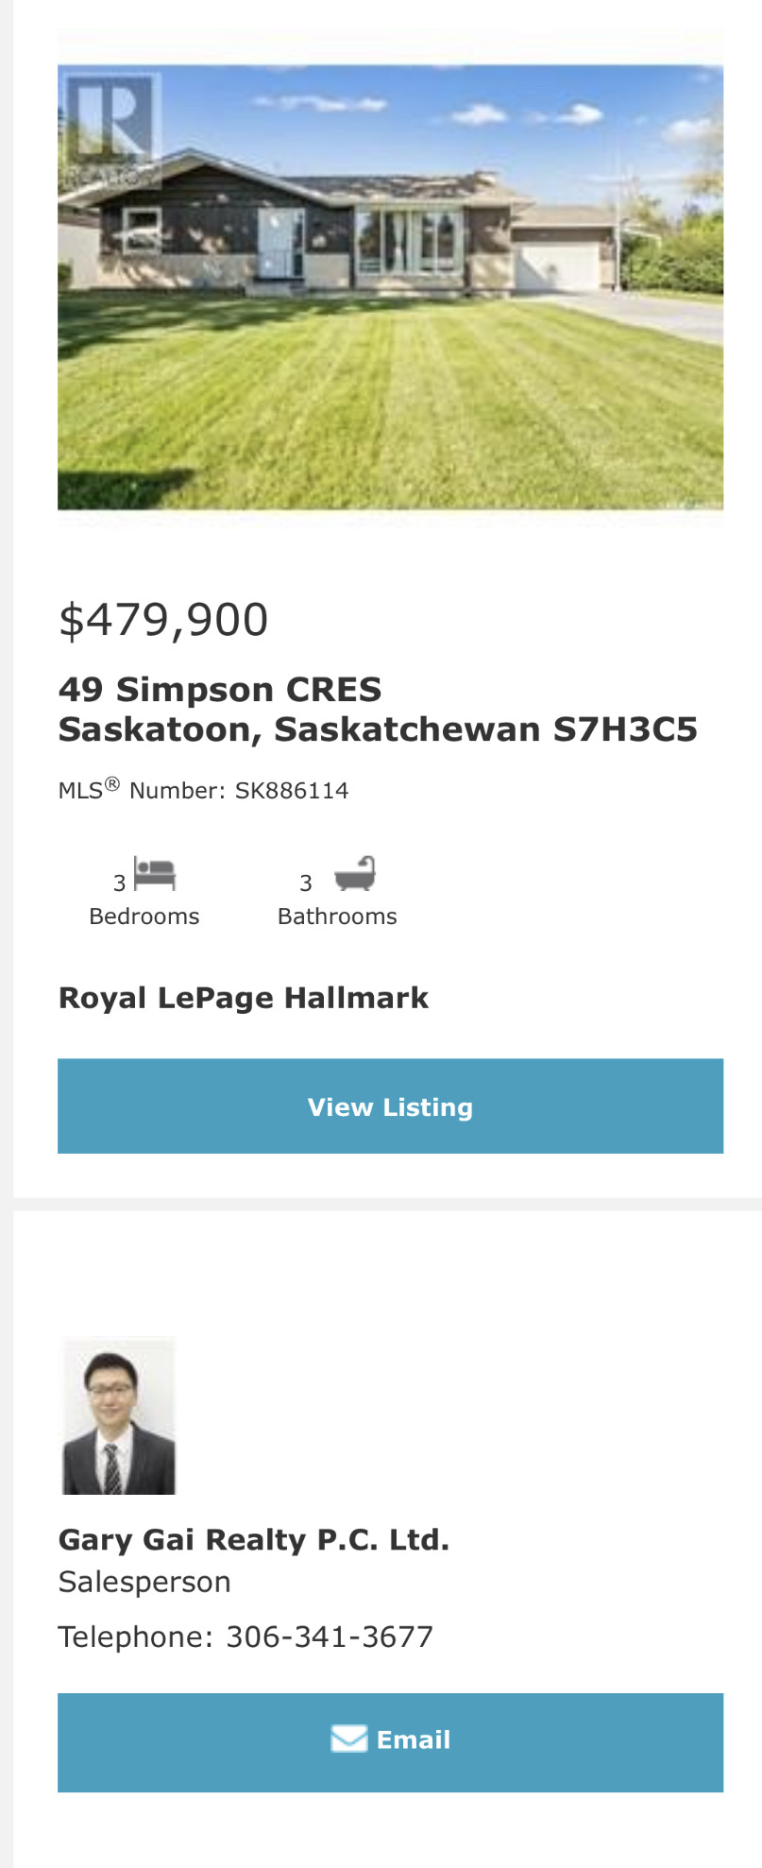Viewport: 762px width, 1868px height.
Task: Click the 49 Simpson CRES address
Action: click(x=220, y=690)
